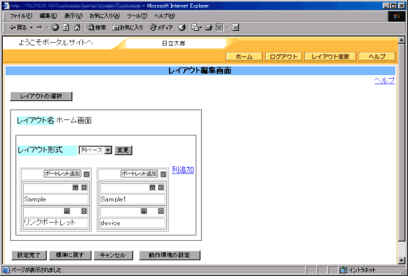Click the vertical scrollbar down arrow
The width and height of the screenshot is (408, 276).
[402, 260]
